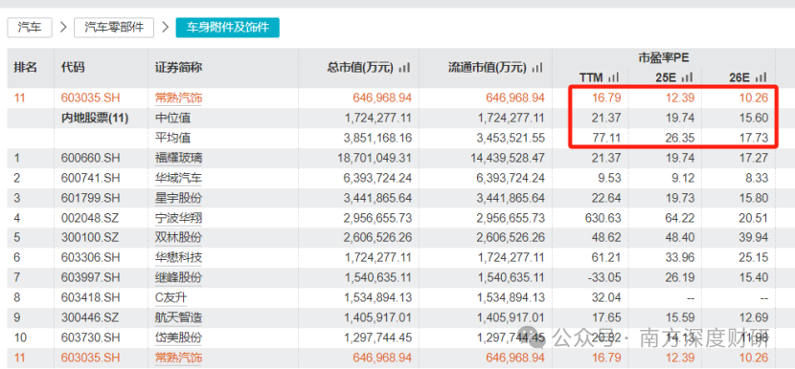Viewport: 795px width, 369px height.
Task: Select the 车身附件及饰件 active tab
Action: (x=227, y=28)
